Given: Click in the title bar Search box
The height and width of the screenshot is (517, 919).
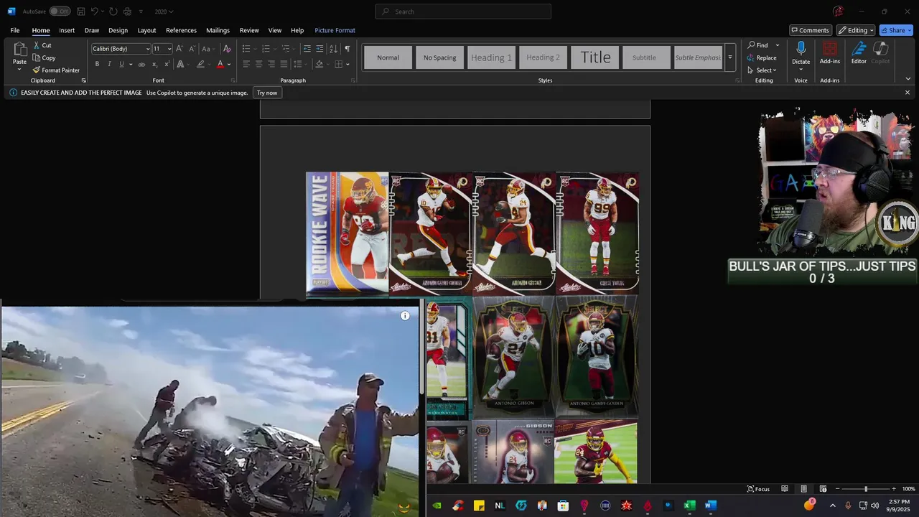Looking at the screenshot, I should coord(463,11).
